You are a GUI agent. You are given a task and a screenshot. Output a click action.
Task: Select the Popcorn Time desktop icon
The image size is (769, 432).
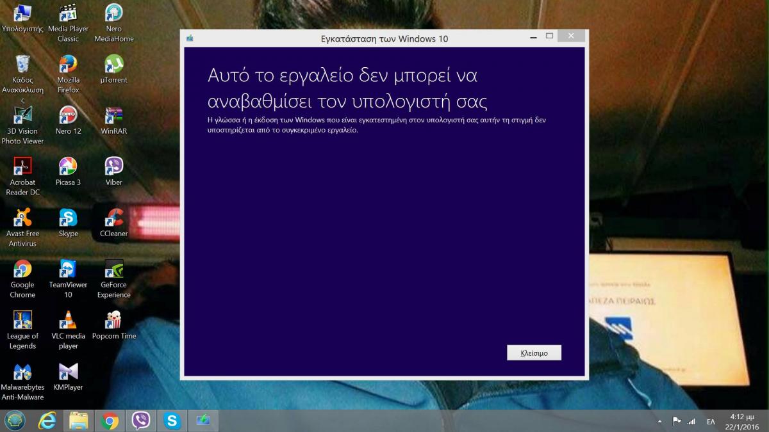coord(113,326)
